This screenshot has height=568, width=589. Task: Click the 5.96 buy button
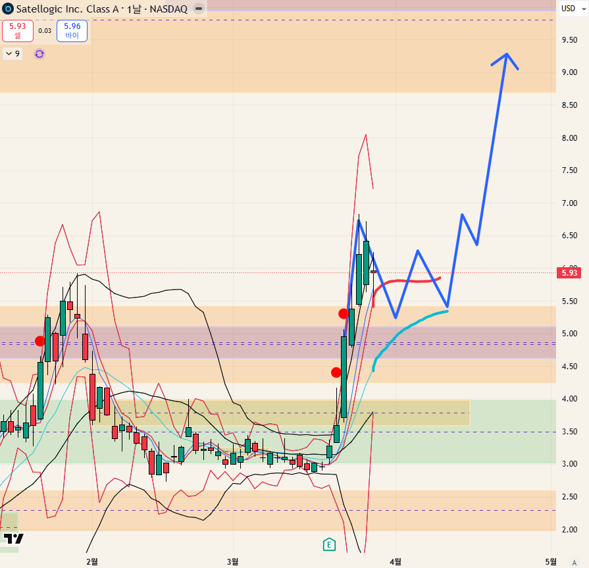[72, 31]
